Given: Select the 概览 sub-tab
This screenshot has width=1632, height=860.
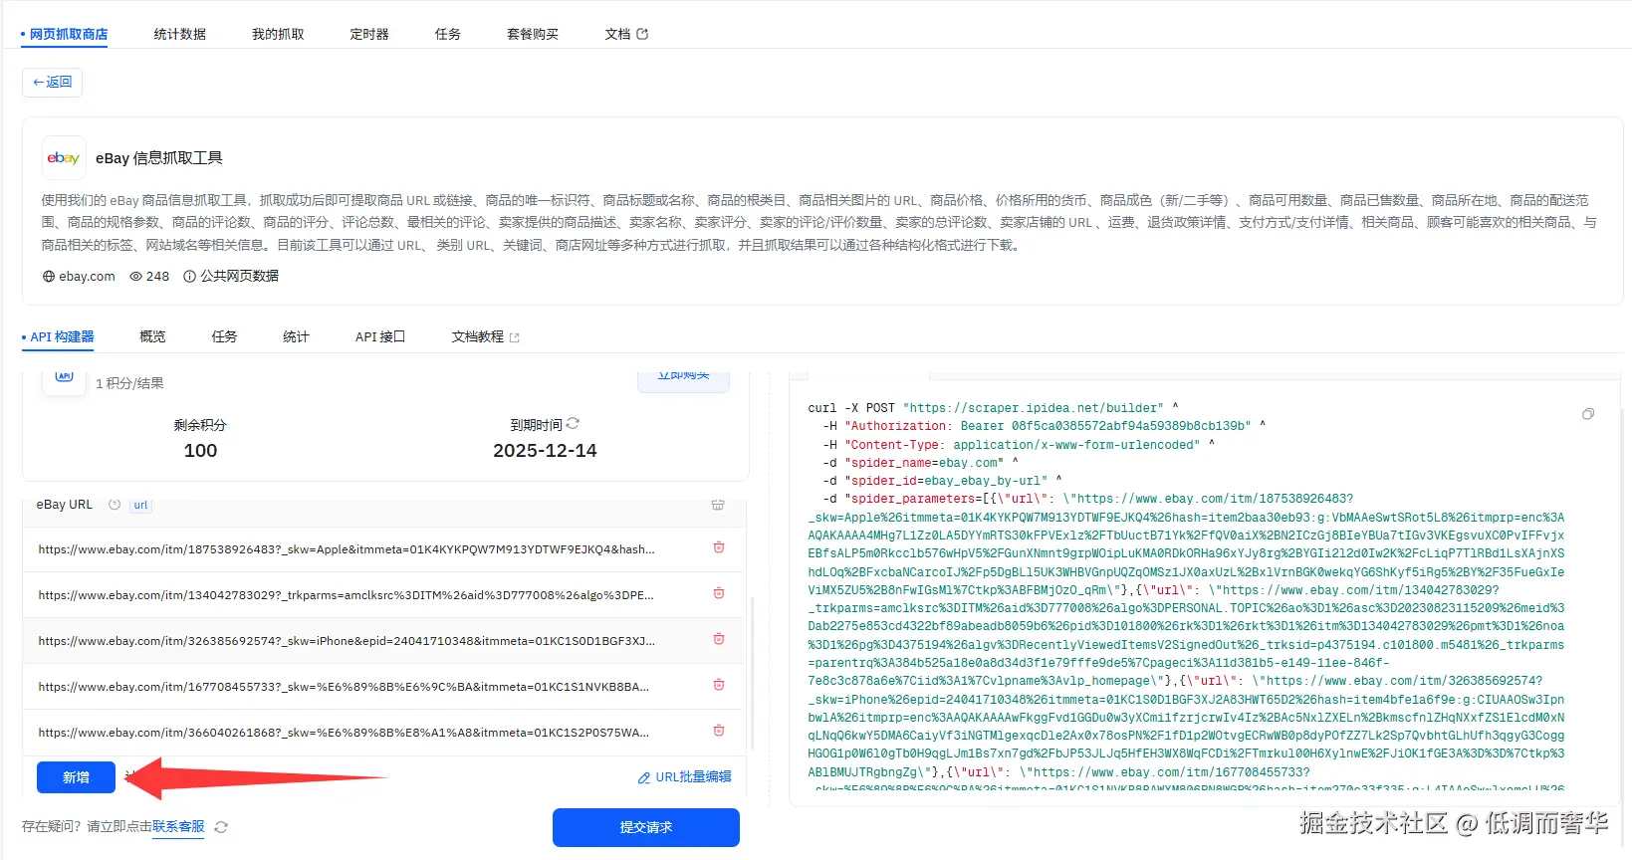Looking at the screenshot, I should point(152,337).
